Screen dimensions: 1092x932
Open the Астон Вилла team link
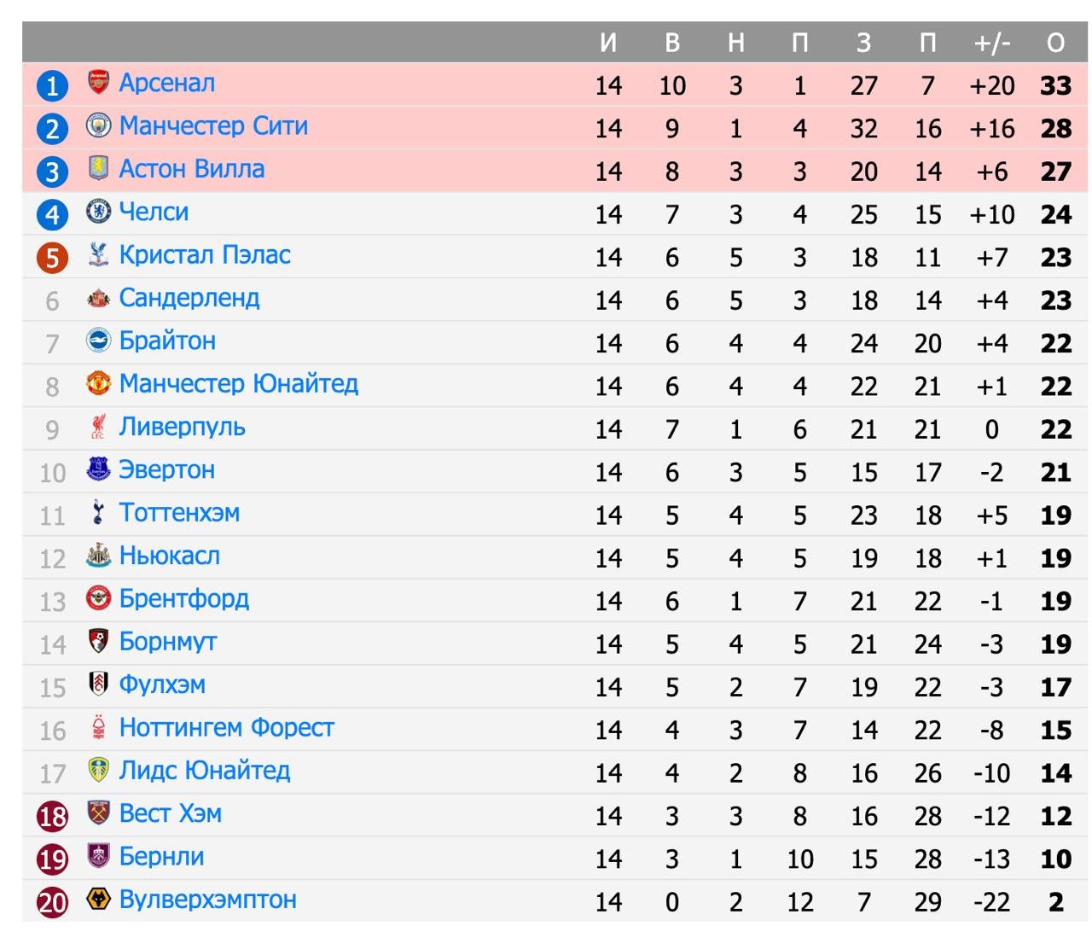tap(192, 169)
